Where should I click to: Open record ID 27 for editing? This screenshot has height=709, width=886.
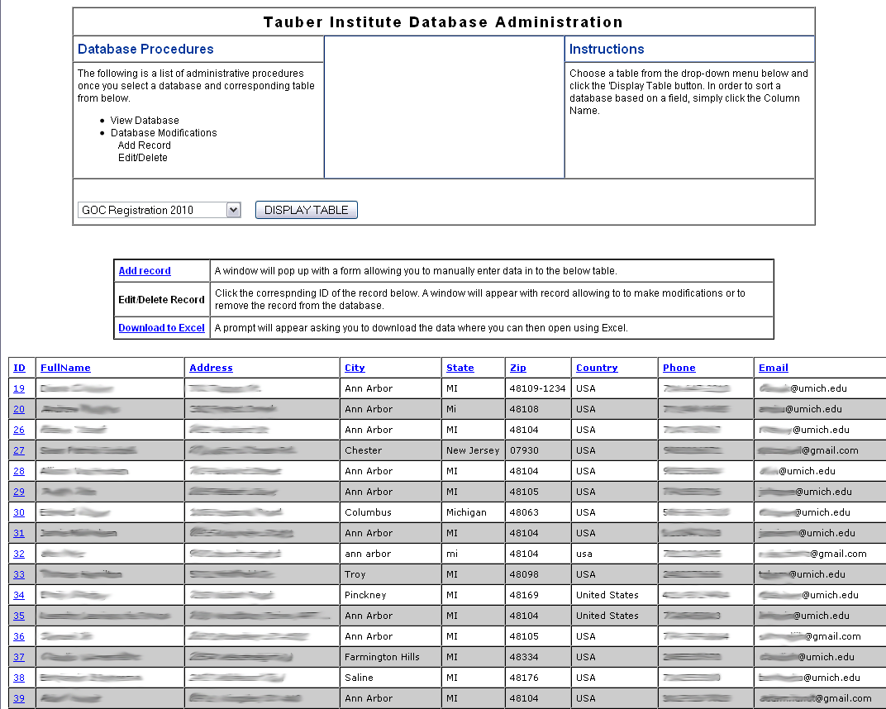19,450
